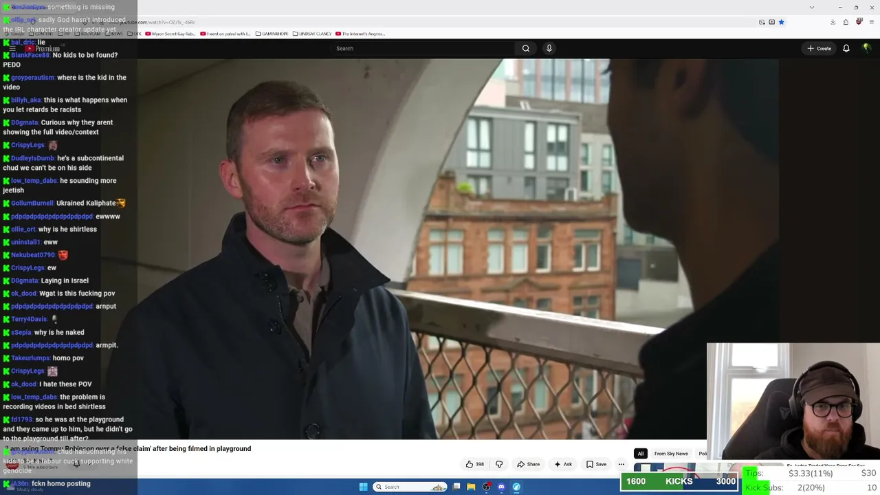Select the From Sky News chip
This screenshot has height=495, width=880.
coord(671,454)
